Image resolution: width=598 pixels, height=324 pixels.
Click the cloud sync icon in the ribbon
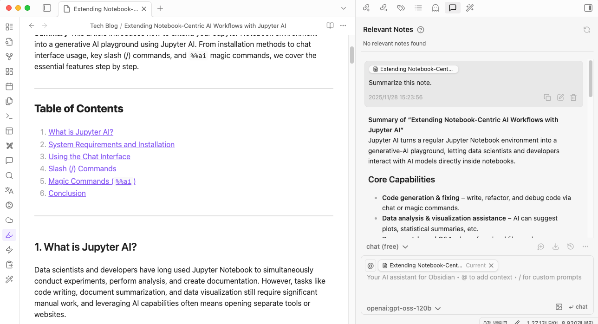pos(9,220)
